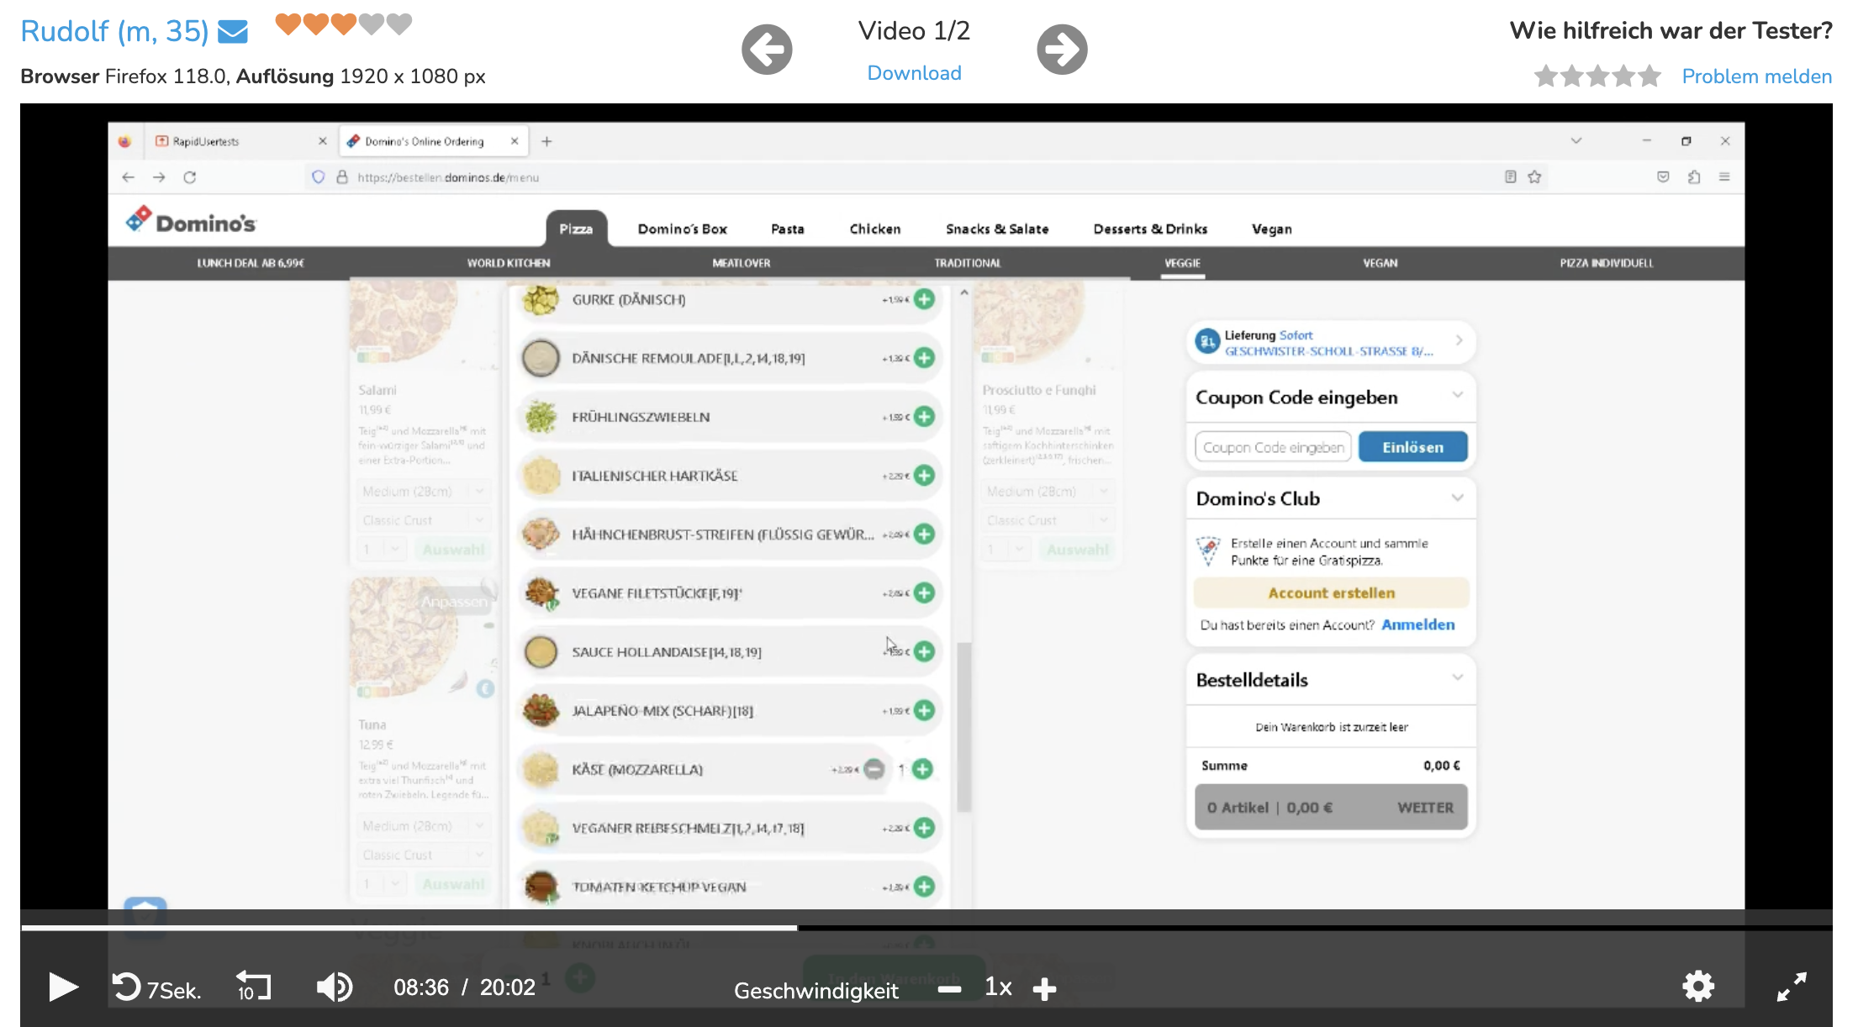Open video settings gear icon
The image size is (1858, 1027).
[x=1697, y=987]
